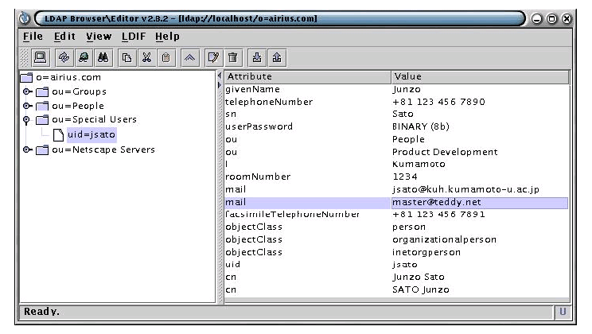The height and width of the screenshot is (334, 592).
Task: Select the uid=jsato entry
Action: [92, 134]
